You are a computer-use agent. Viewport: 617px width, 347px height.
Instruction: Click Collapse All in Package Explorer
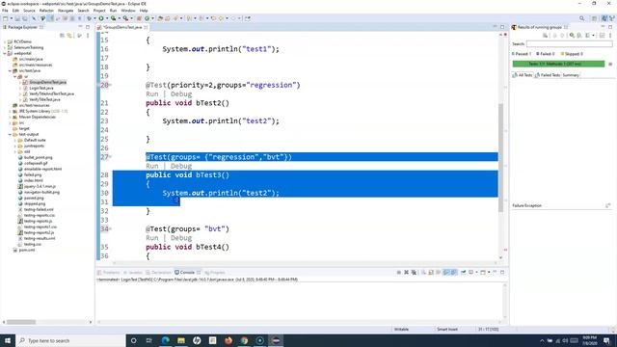(x=62, y=36)
